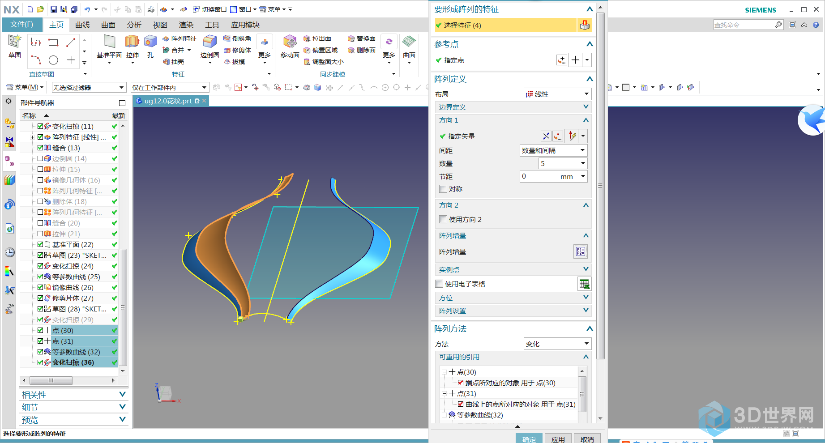Expand the 边界定义 section
Screen dimensions: 825x443
513,107
